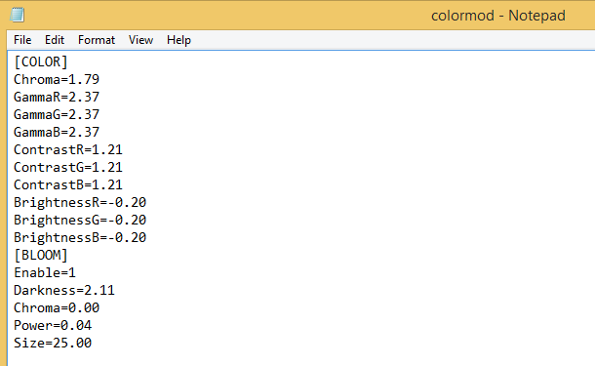This screenshot has height=366, width=595.
Task: Click the [BLOOM] section header
Action: click(x=41, y=255)
